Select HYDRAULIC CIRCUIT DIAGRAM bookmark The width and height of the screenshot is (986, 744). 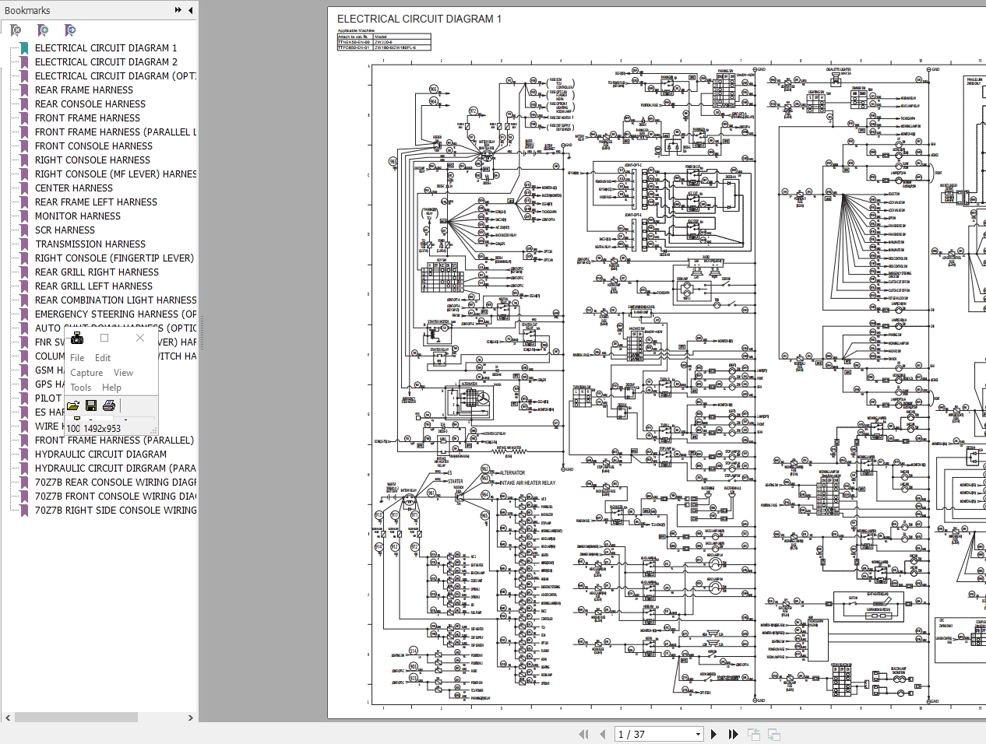click(x=100, y=454)
